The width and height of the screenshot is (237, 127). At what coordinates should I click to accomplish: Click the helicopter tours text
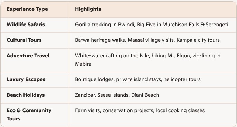pos(182,79)
